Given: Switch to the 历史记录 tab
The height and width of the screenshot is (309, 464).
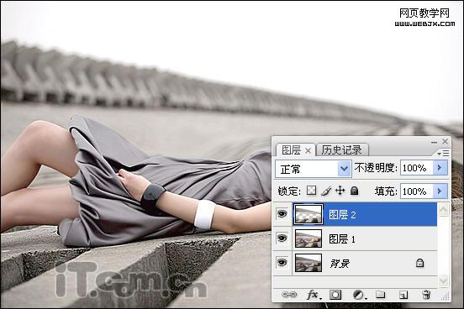Looking at the screenshot, I should click(341, 150).
